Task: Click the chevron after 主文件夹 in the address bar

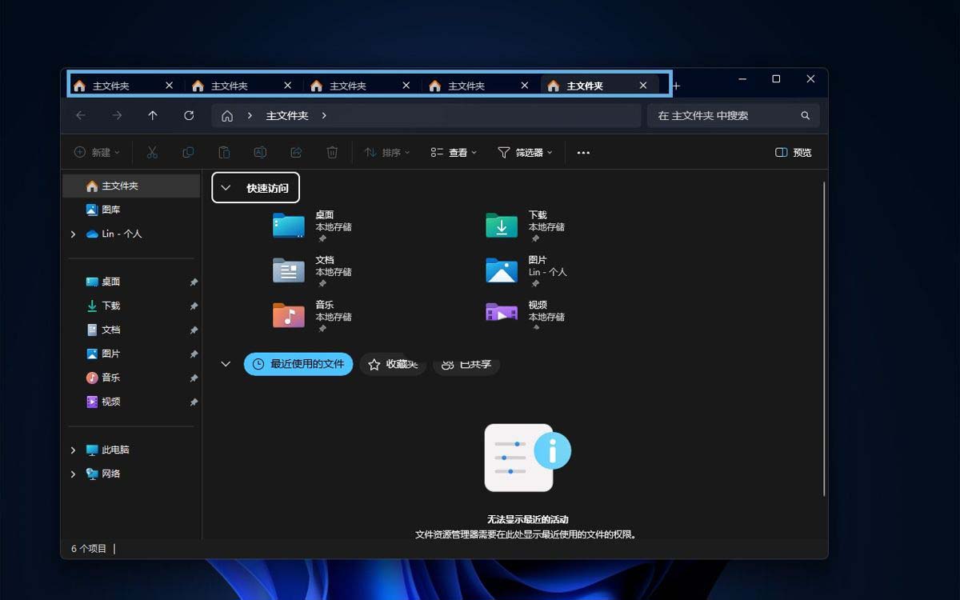Action: point(324,116)
